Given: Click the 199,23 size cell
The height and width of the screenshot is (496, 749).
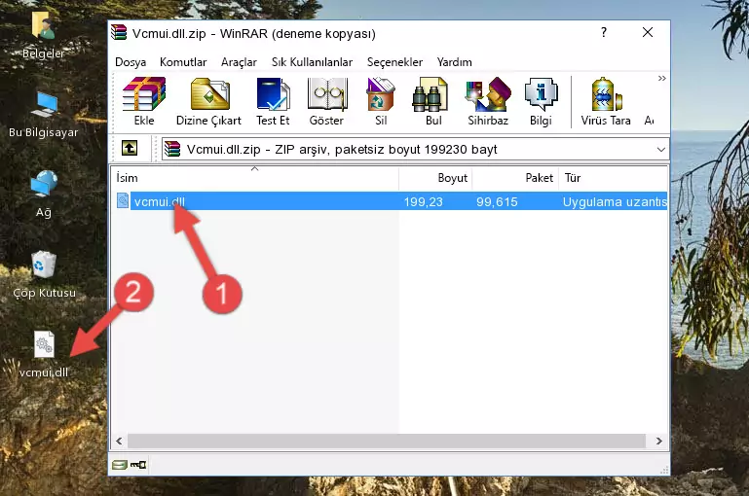Looking at the screenshot, I should pos(424,201).
